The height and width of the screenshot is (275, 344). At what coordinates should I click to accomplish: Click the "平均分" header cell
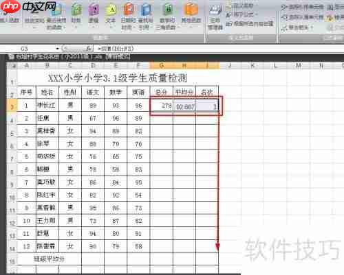pos(184,93)
